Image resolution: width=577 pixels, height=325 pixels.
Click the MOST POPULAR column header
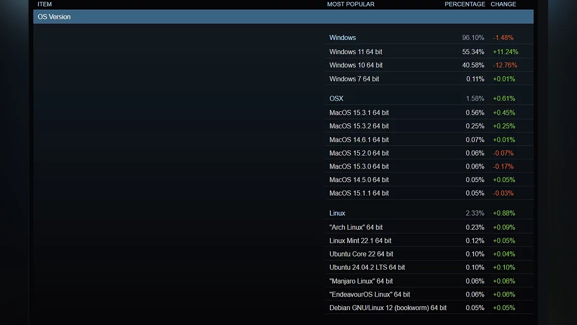click(351, 4)
